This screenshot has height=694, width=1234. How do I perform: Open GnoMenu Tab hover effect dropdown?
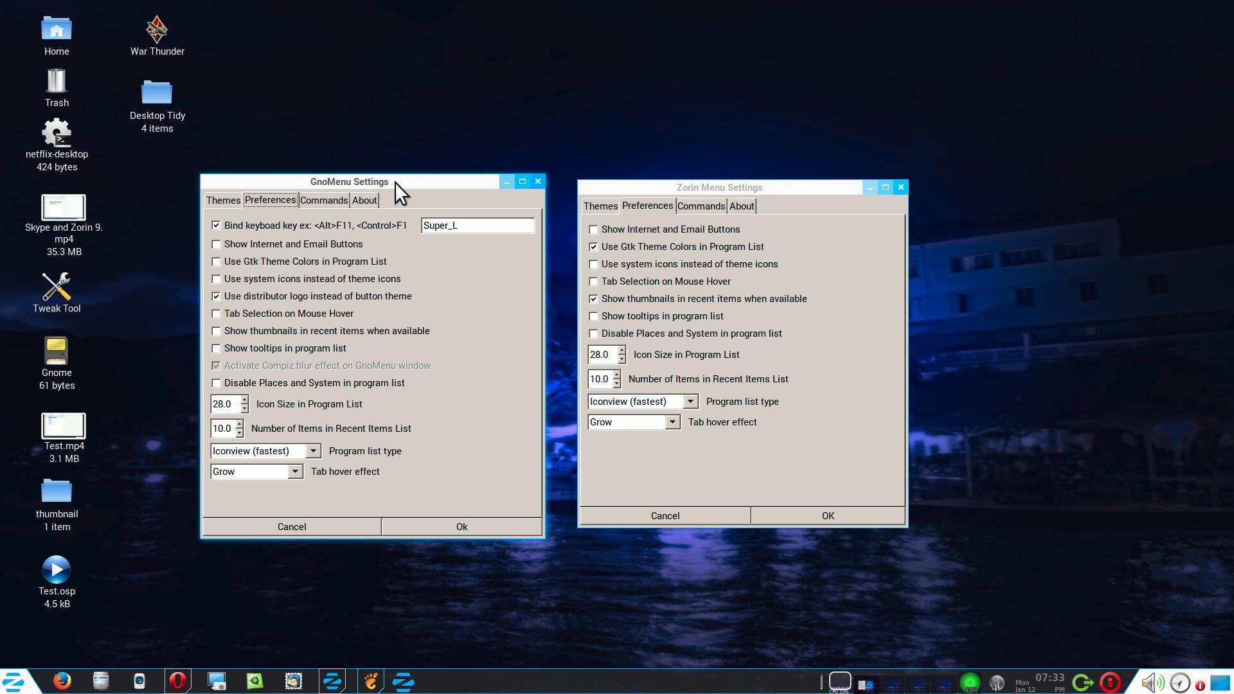295,472
